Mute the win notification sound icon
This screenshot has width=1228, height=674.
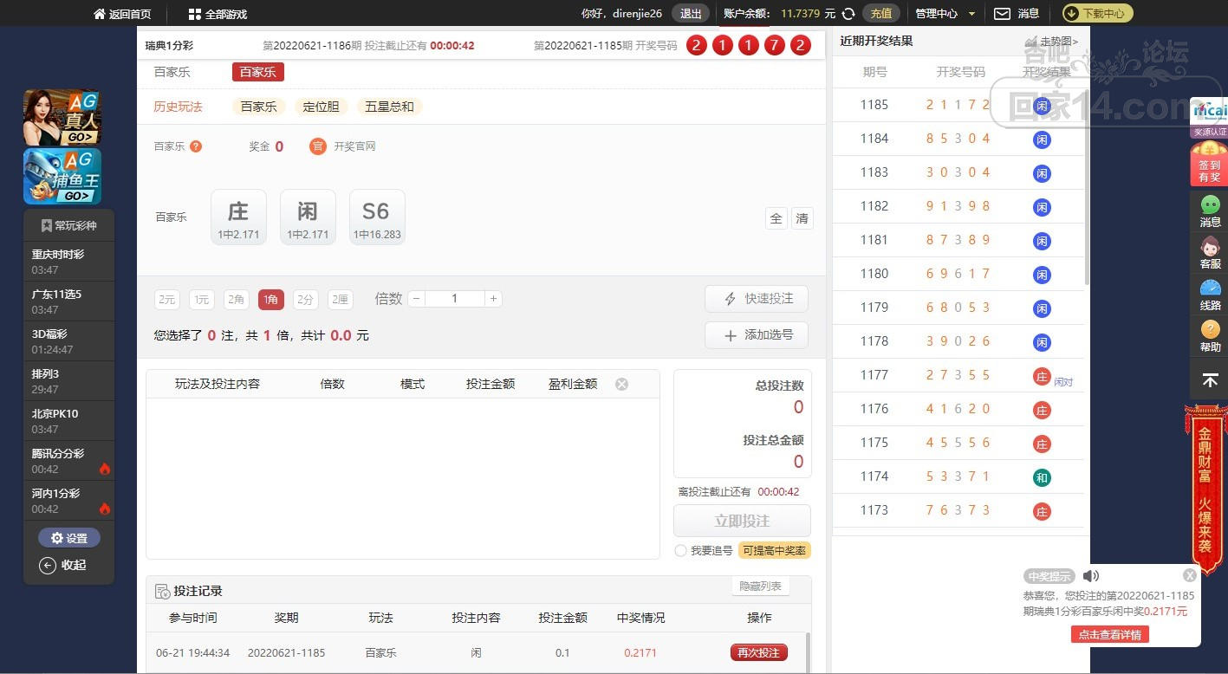(x=1090, y=576)
